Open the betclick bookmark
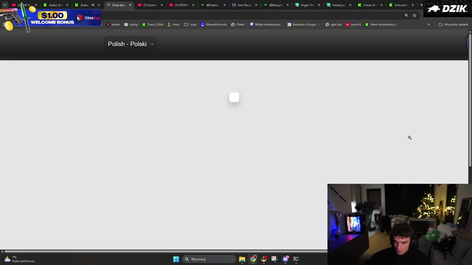The image size is (472, 265). 353,25
